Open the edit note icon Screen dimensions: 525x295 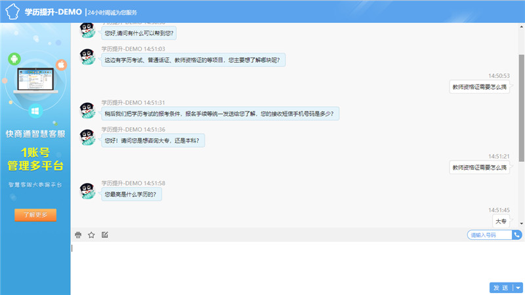click(104, 235)
